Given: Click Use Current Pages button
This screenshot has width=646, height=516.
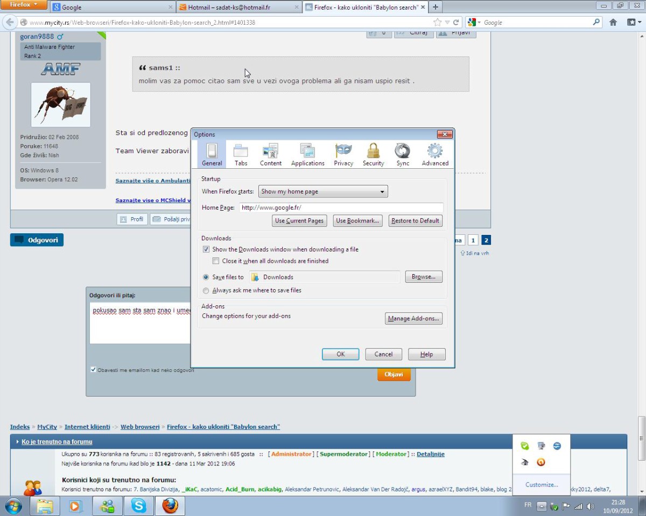Looking at the screenshot, I should tap(299, 221).
